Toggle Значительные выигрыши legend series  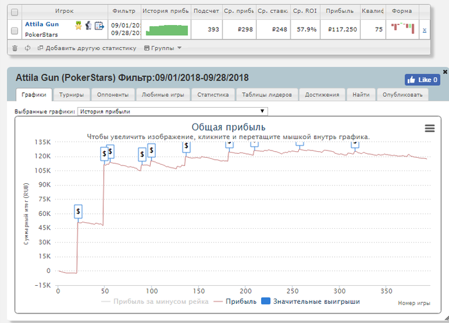click(x=310, y=302)
